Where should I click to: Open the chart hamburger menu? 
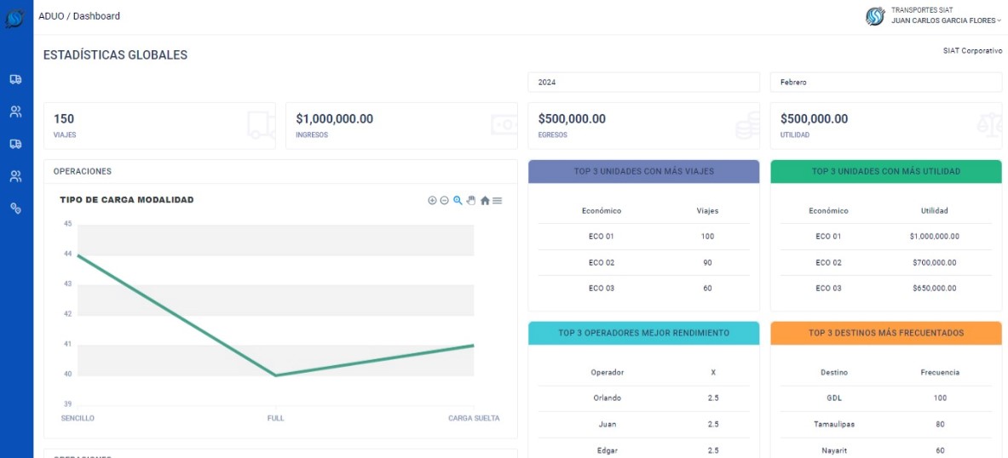coord(497,200)
